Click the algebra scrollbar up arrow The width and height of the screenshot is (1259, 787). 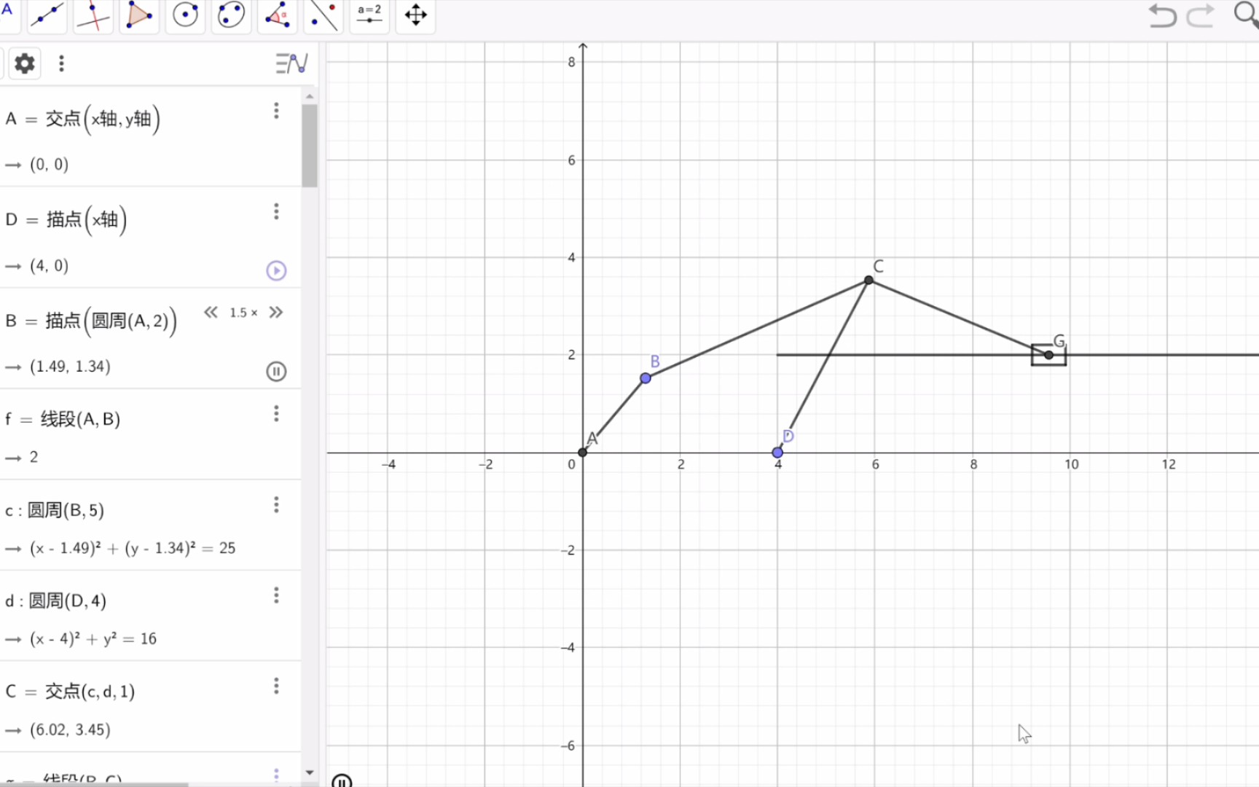(310, 96)
